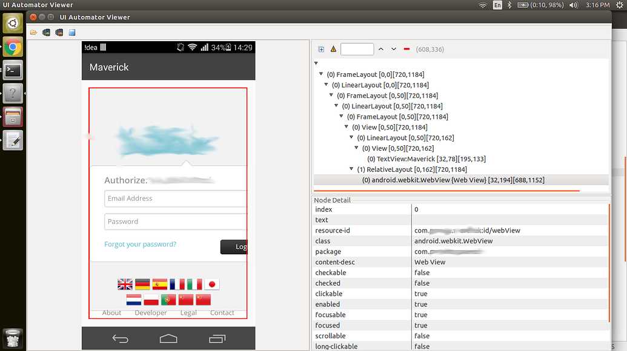The height and width of the screenshot is (351, 627).
Task: Launch Chrome from the Ubuntu dock
Action: (x=12, y=47)
